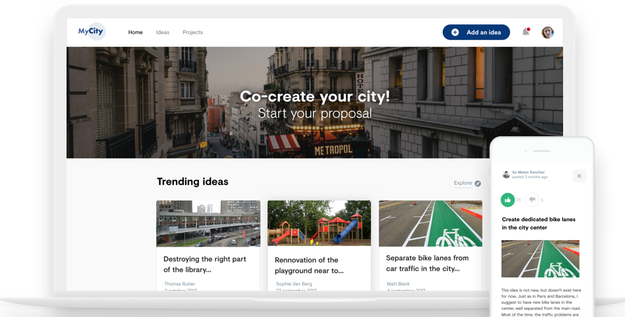Open notifications bell icon
This screenshot has height=317, width=625.
526,32
